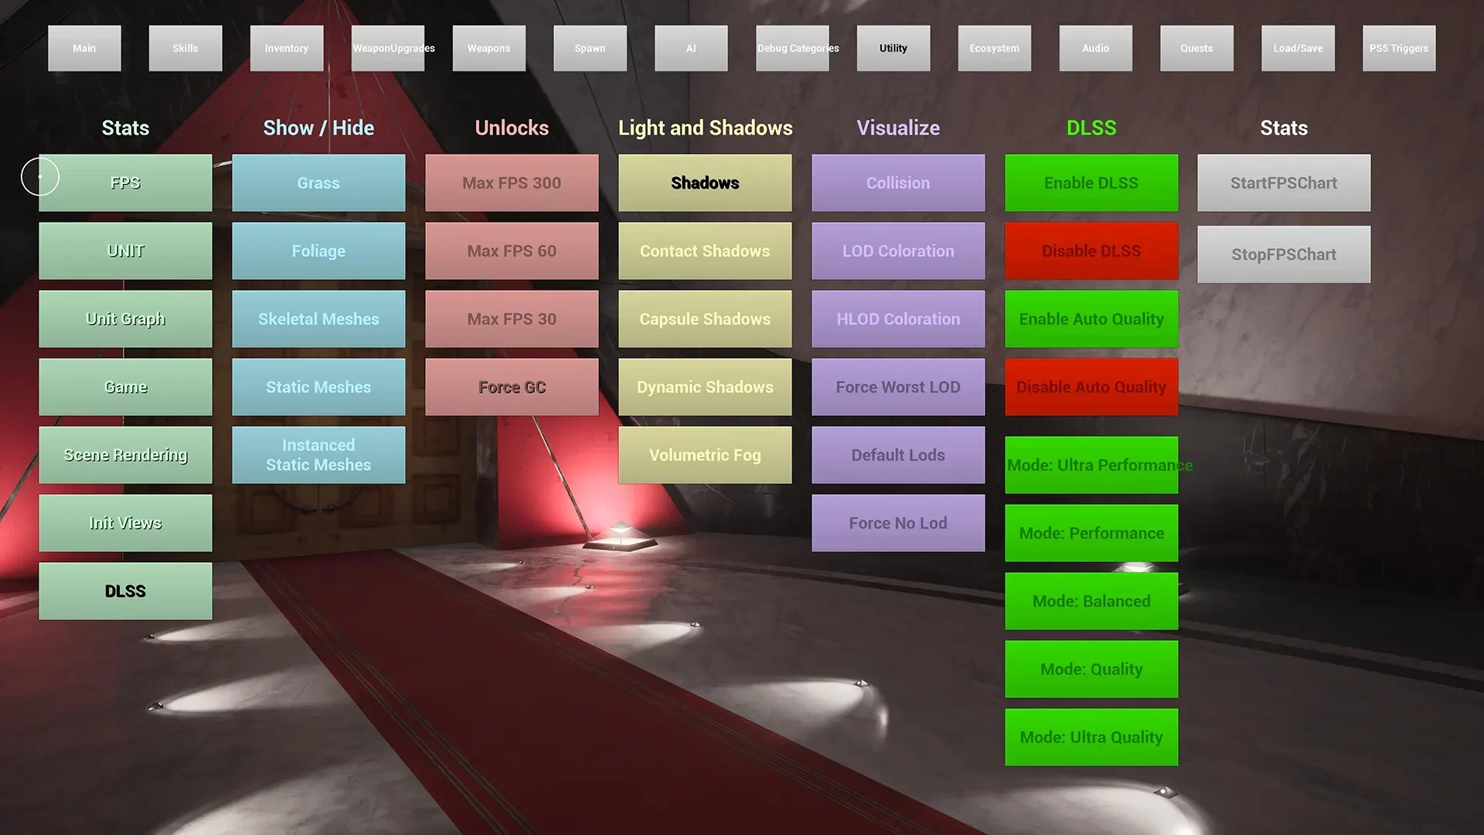
Task: Click the HLOD Coloration visualize icon
Action: tap(898, 318)
